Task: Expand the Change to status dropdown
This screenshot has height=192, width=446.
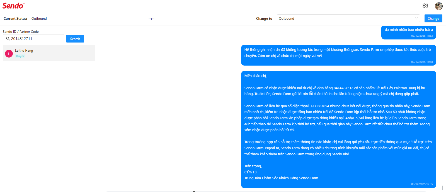Action: [348, 18]
